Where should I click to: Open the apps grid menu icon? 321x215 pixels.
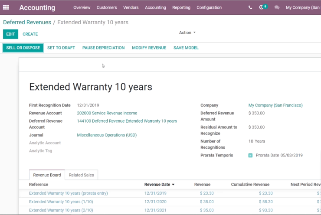6,7
